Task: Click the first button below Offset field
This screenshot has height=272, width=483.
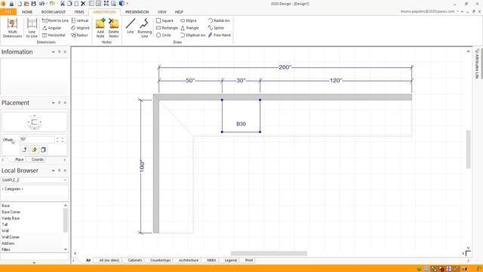Action: (25, 150)
